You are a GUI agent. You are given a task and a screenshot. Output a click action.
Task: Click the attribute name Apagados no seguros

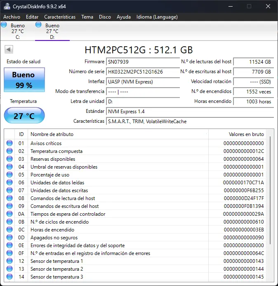click(x=54, y=238)
